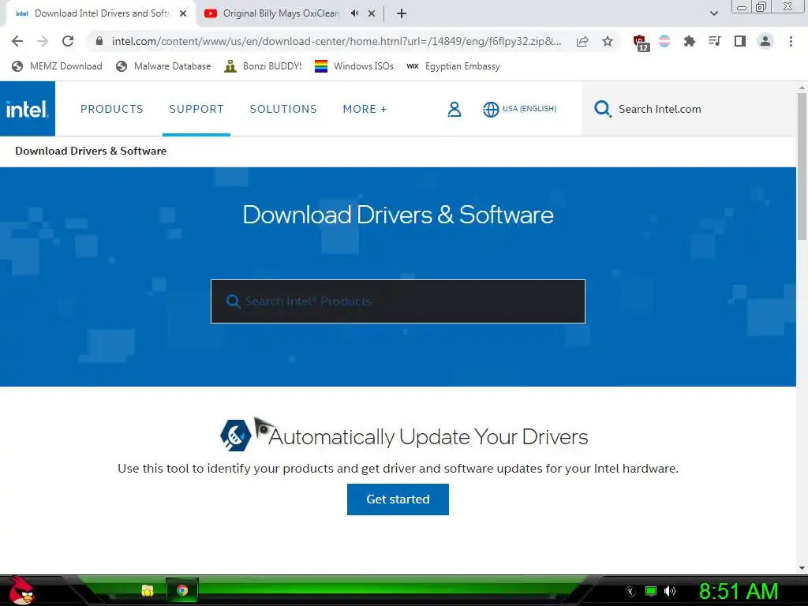Click the Download Drivers & Software breadcrumb
The height and width of the screenshot is (606, 808).
(91, 151)
